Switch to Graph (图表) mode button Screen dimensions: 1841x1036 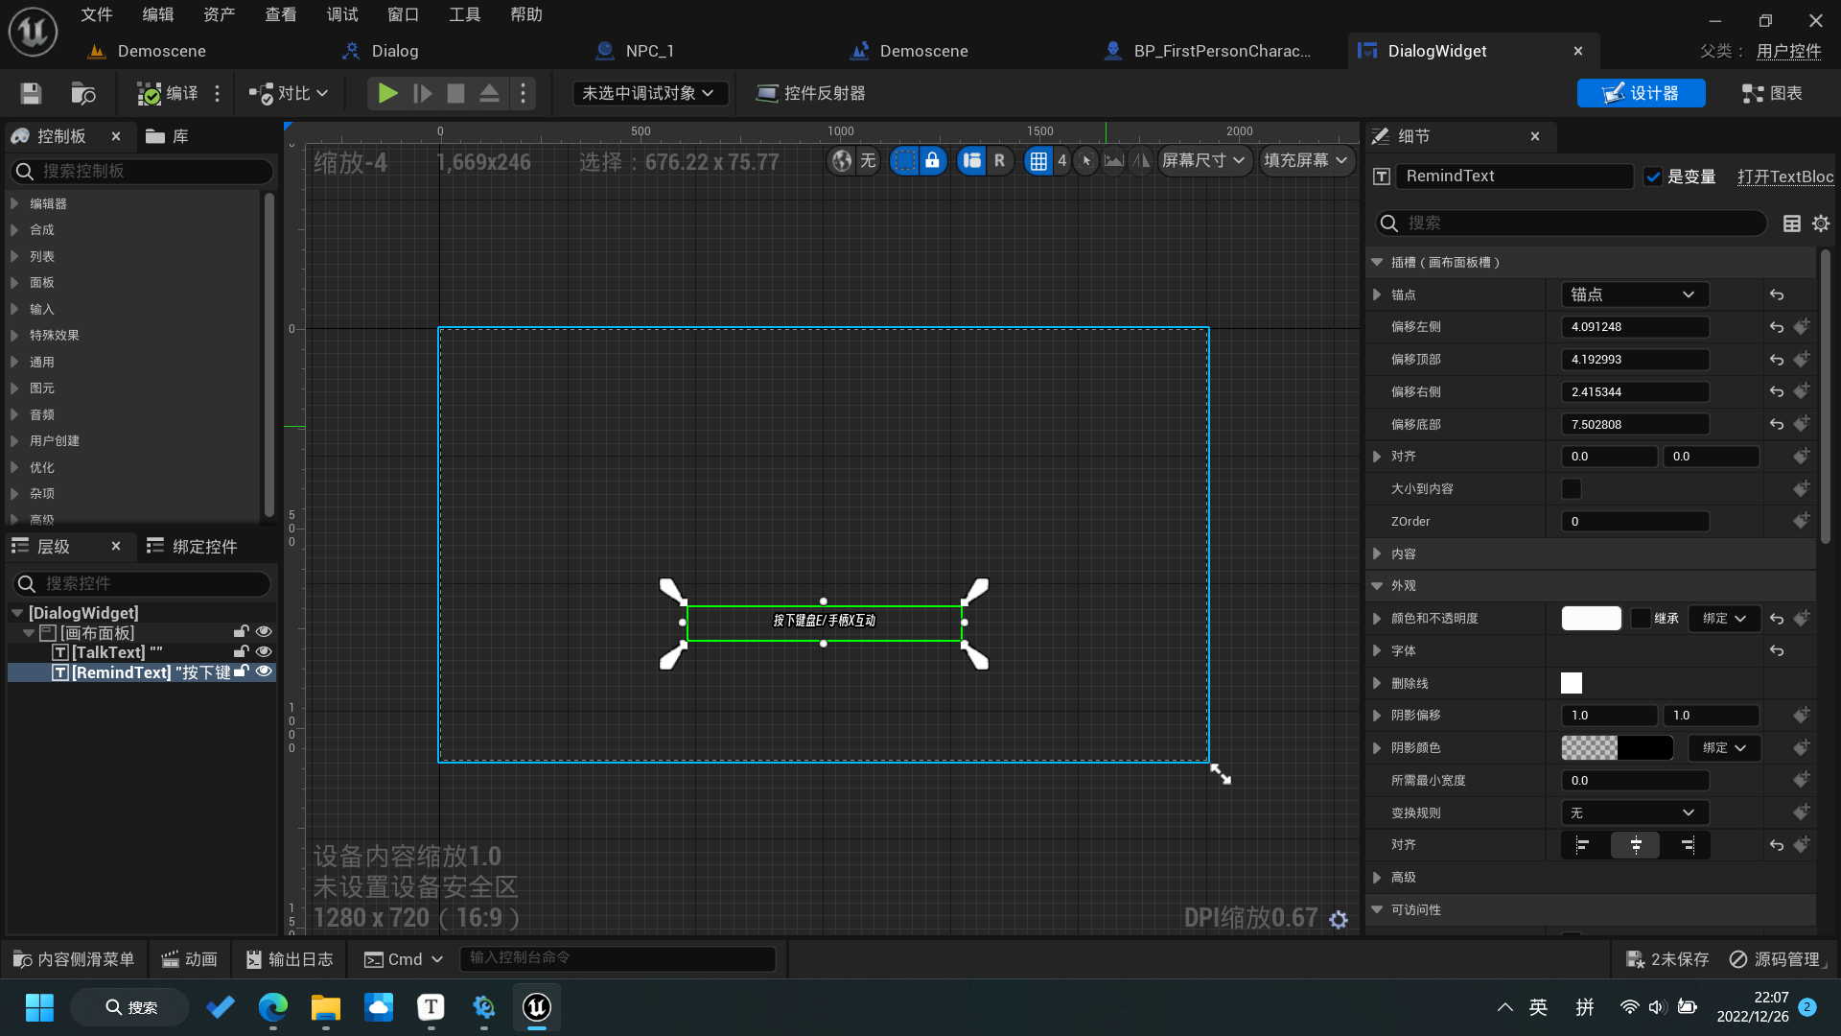pos(1772,93)
